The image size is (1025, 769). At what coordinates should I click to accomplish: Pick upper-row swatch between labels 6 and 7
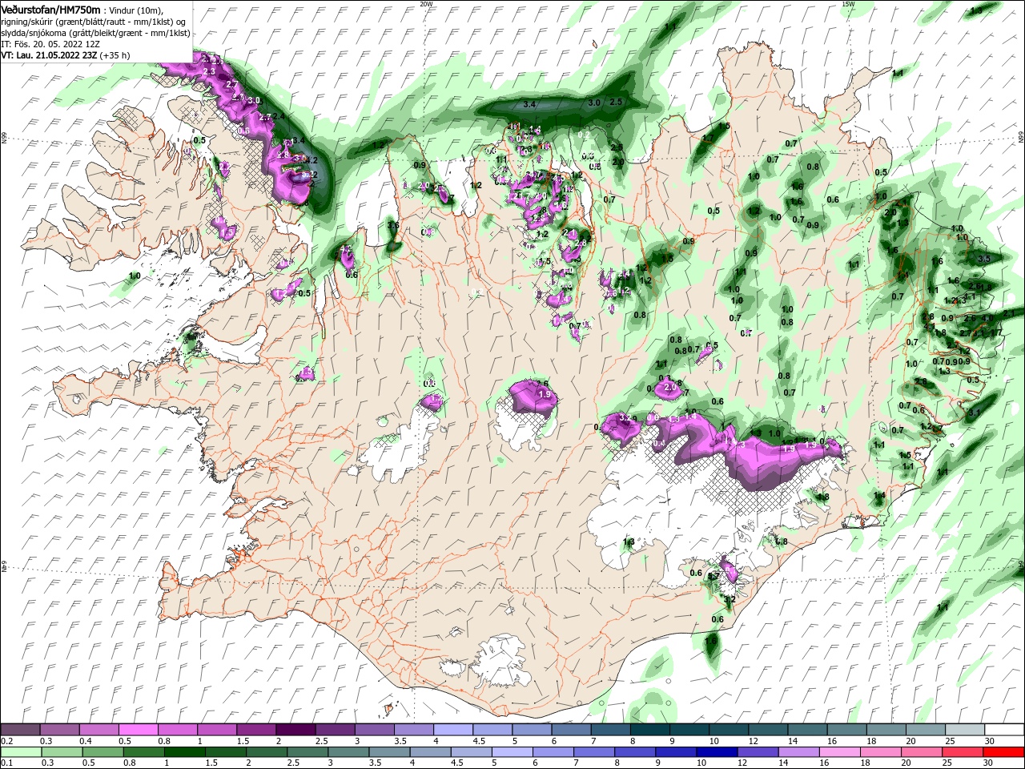coord(570,729)
